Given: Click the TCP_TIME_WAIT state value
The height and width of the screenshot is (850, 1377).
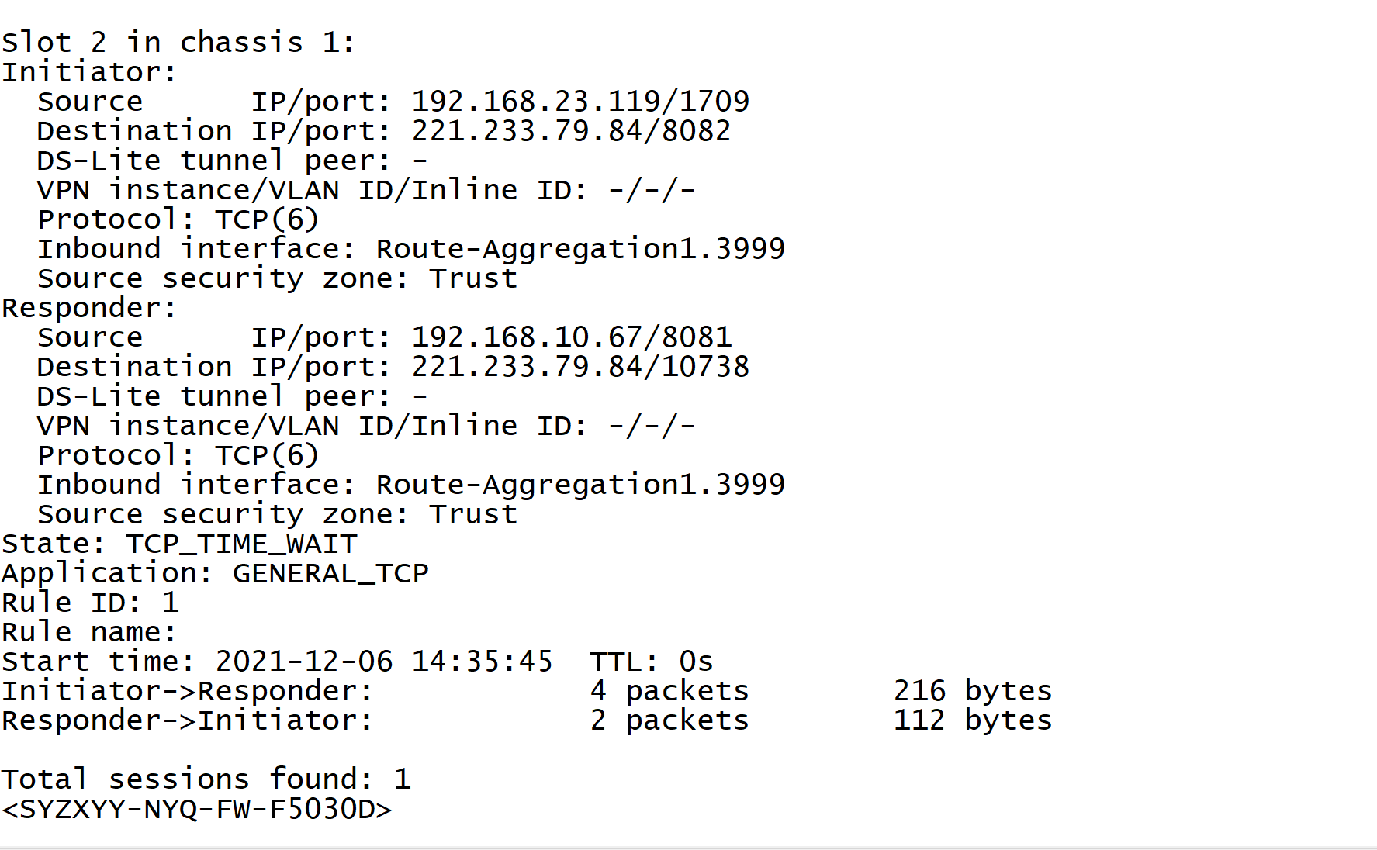Looking at the screenshot, I should tap(241, 544).
